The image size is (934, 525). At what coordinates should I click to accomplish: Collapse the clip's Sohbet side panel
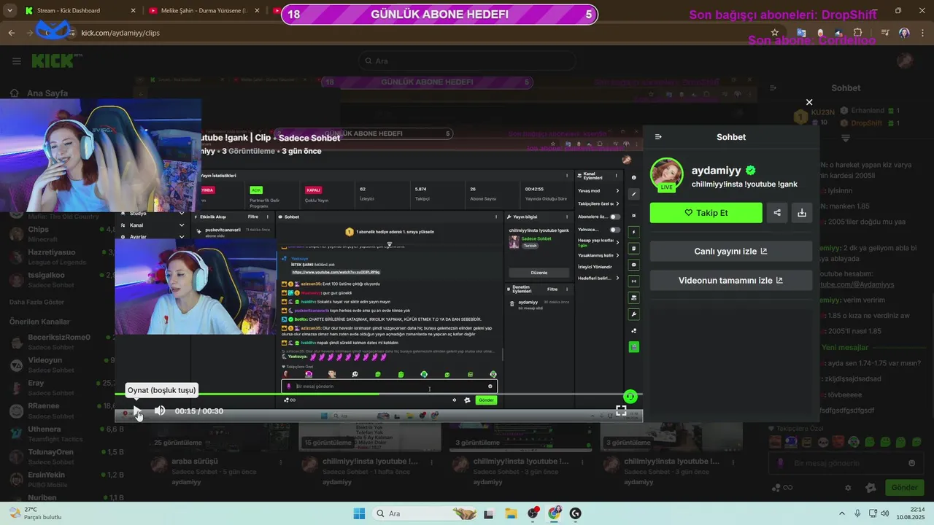click(x=658, y=137)
